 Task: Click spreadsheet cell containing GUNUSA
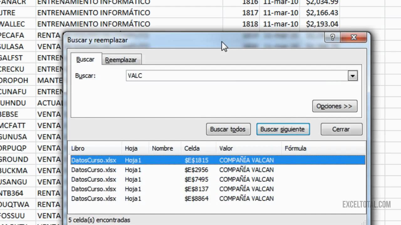click(x=18, y=137)
